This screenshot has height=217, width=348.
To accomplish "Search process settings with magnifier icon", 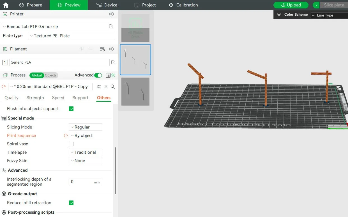I will (x=113, y=87).
